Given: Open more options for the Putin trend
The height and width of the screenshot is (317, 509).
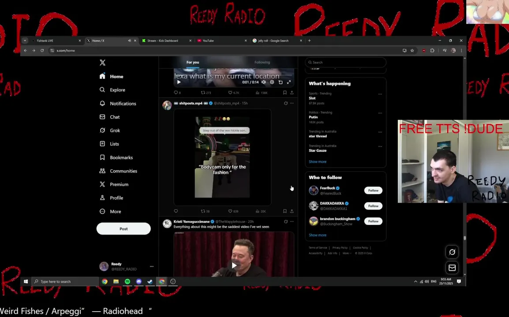Looking at the screenshot, I should (x=380, y=113).
